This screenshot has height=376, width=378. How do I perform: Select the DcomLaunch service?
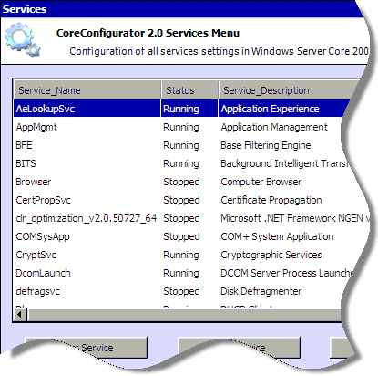point(43,273)
